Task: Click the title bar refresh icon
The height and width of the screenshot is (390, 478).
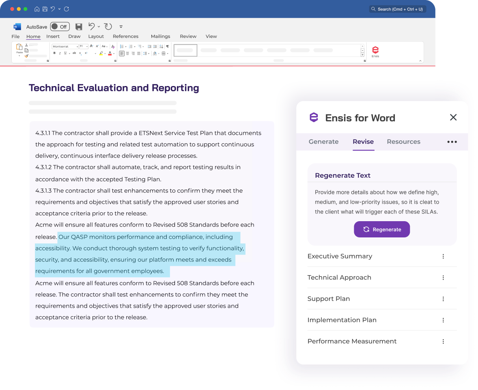Action: point(67,9)
